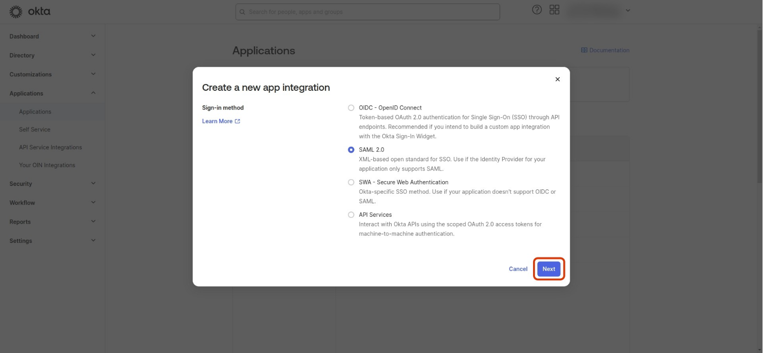763x353 pixels.
Task: Select the API Services radio button
Action: tap(351, 215)
